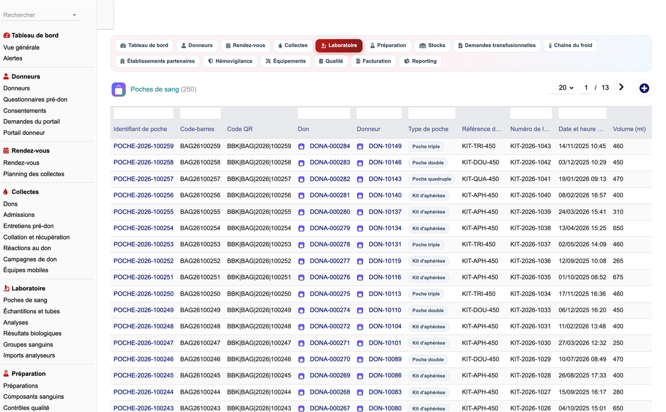Screen dimensions: 666x412
Task: Open the Préparation tab
Action: click(388, 45)
